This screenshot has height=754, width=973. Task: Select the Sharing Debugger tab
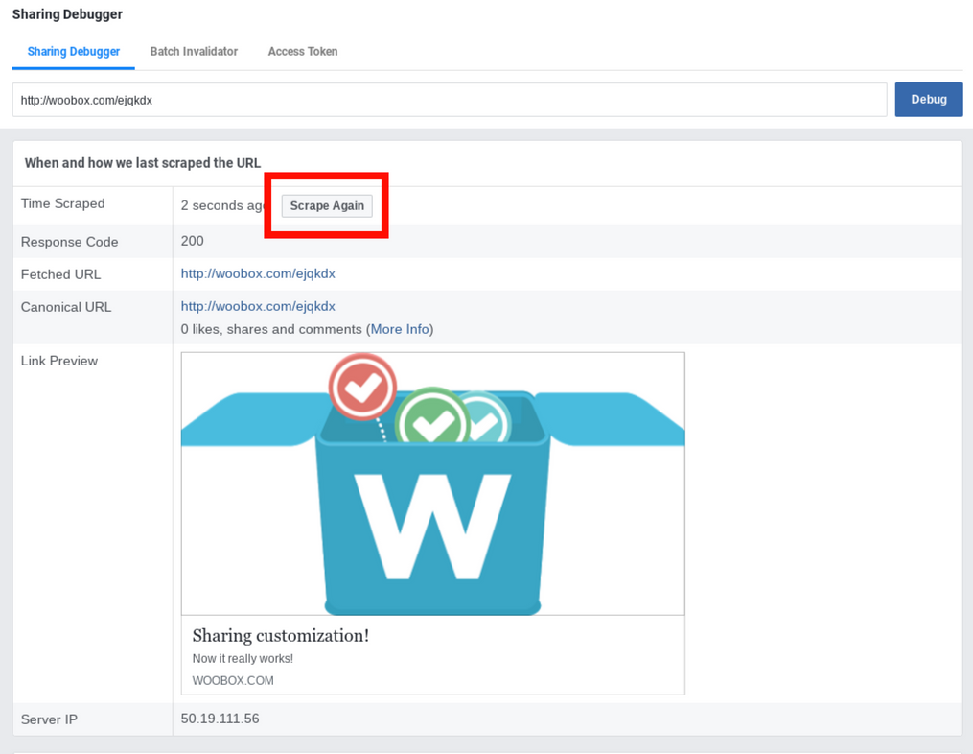pyautogui.click(x=74, y=51)
